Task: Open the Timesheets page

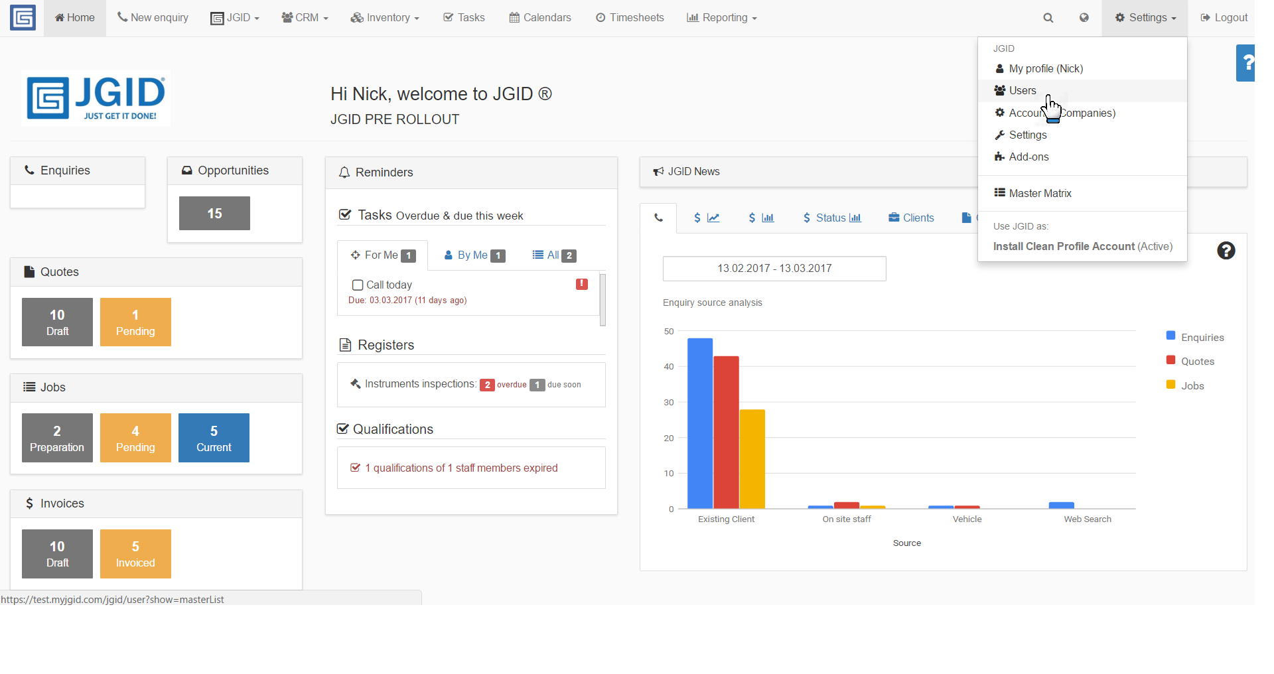Action: [630, 18]
